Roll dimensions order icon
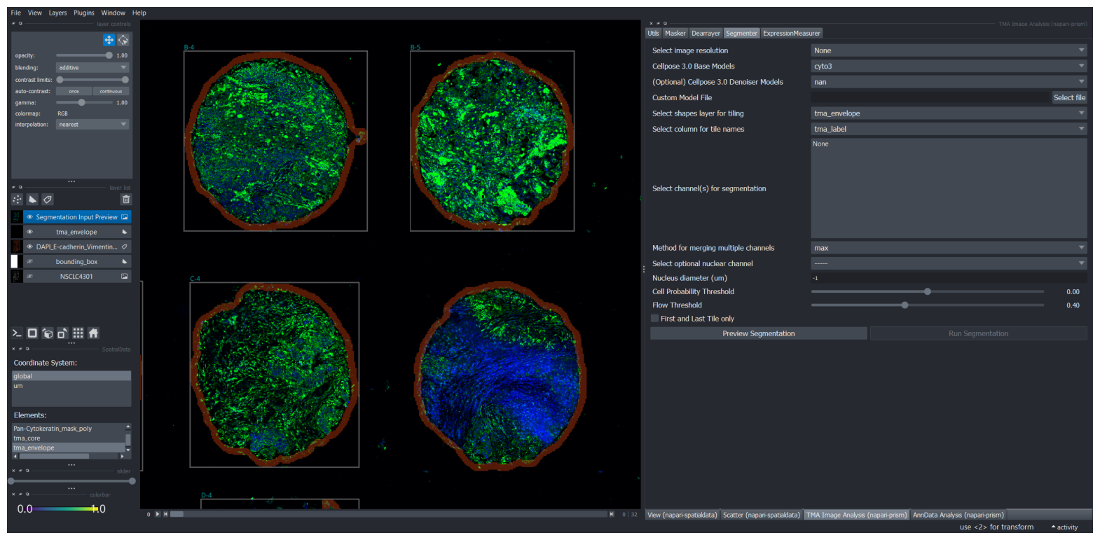 click(x=48, y=333)
